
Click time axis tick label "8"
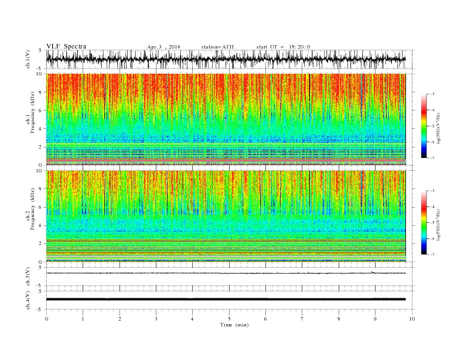tap(339, 319)
